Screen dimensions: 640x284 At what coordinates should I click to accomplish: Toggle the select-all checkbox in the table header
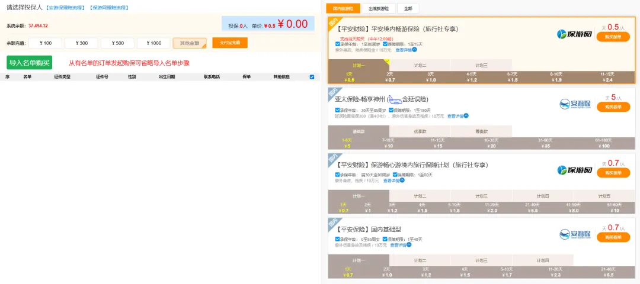(x=312, y=77)
